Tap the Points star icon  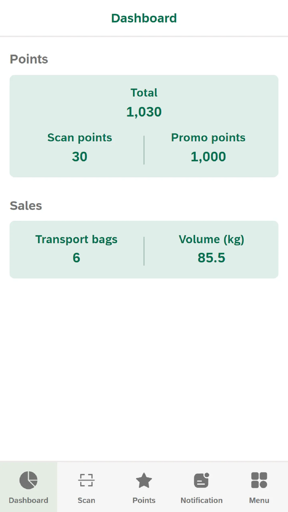point(144,480)
